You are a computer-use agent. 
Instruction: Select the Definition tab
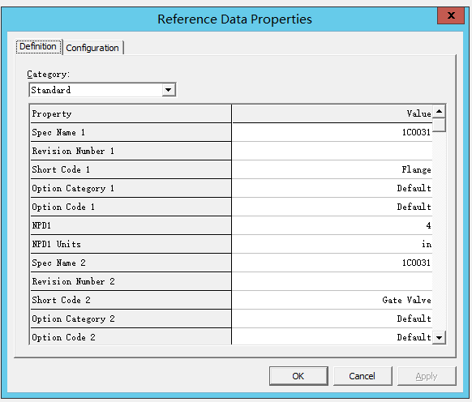38,47
